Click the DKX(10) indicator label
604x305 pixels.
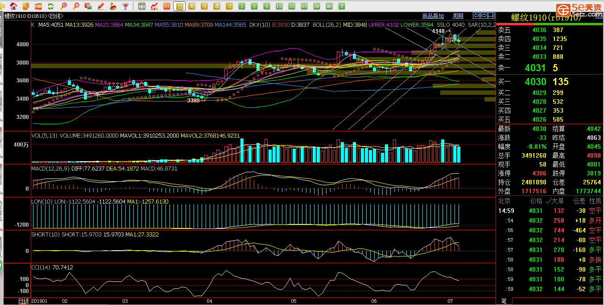click(x=260, y=24)
